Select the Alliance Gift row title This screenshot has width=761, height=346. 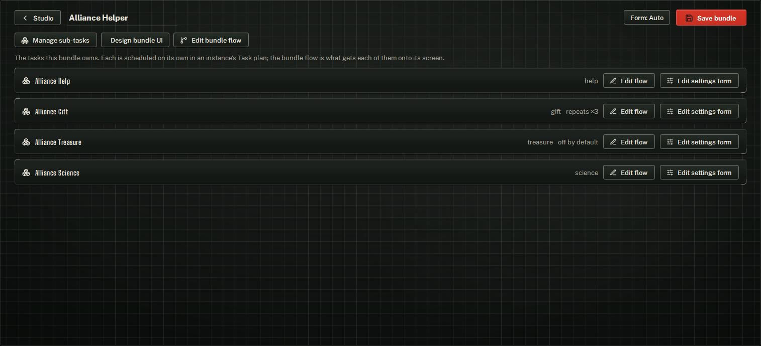(52, 111)
